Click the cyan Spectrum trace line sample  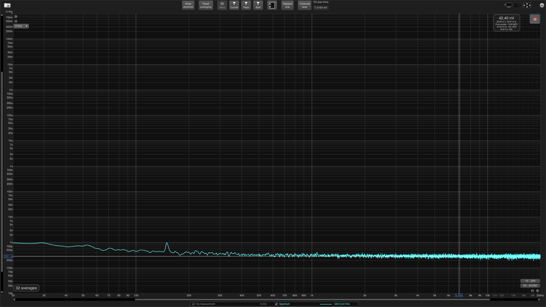[x=326, y=304]
